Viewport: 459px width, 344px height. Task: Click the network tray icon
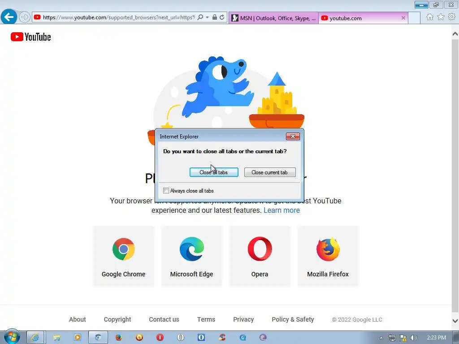click(392, 338)
